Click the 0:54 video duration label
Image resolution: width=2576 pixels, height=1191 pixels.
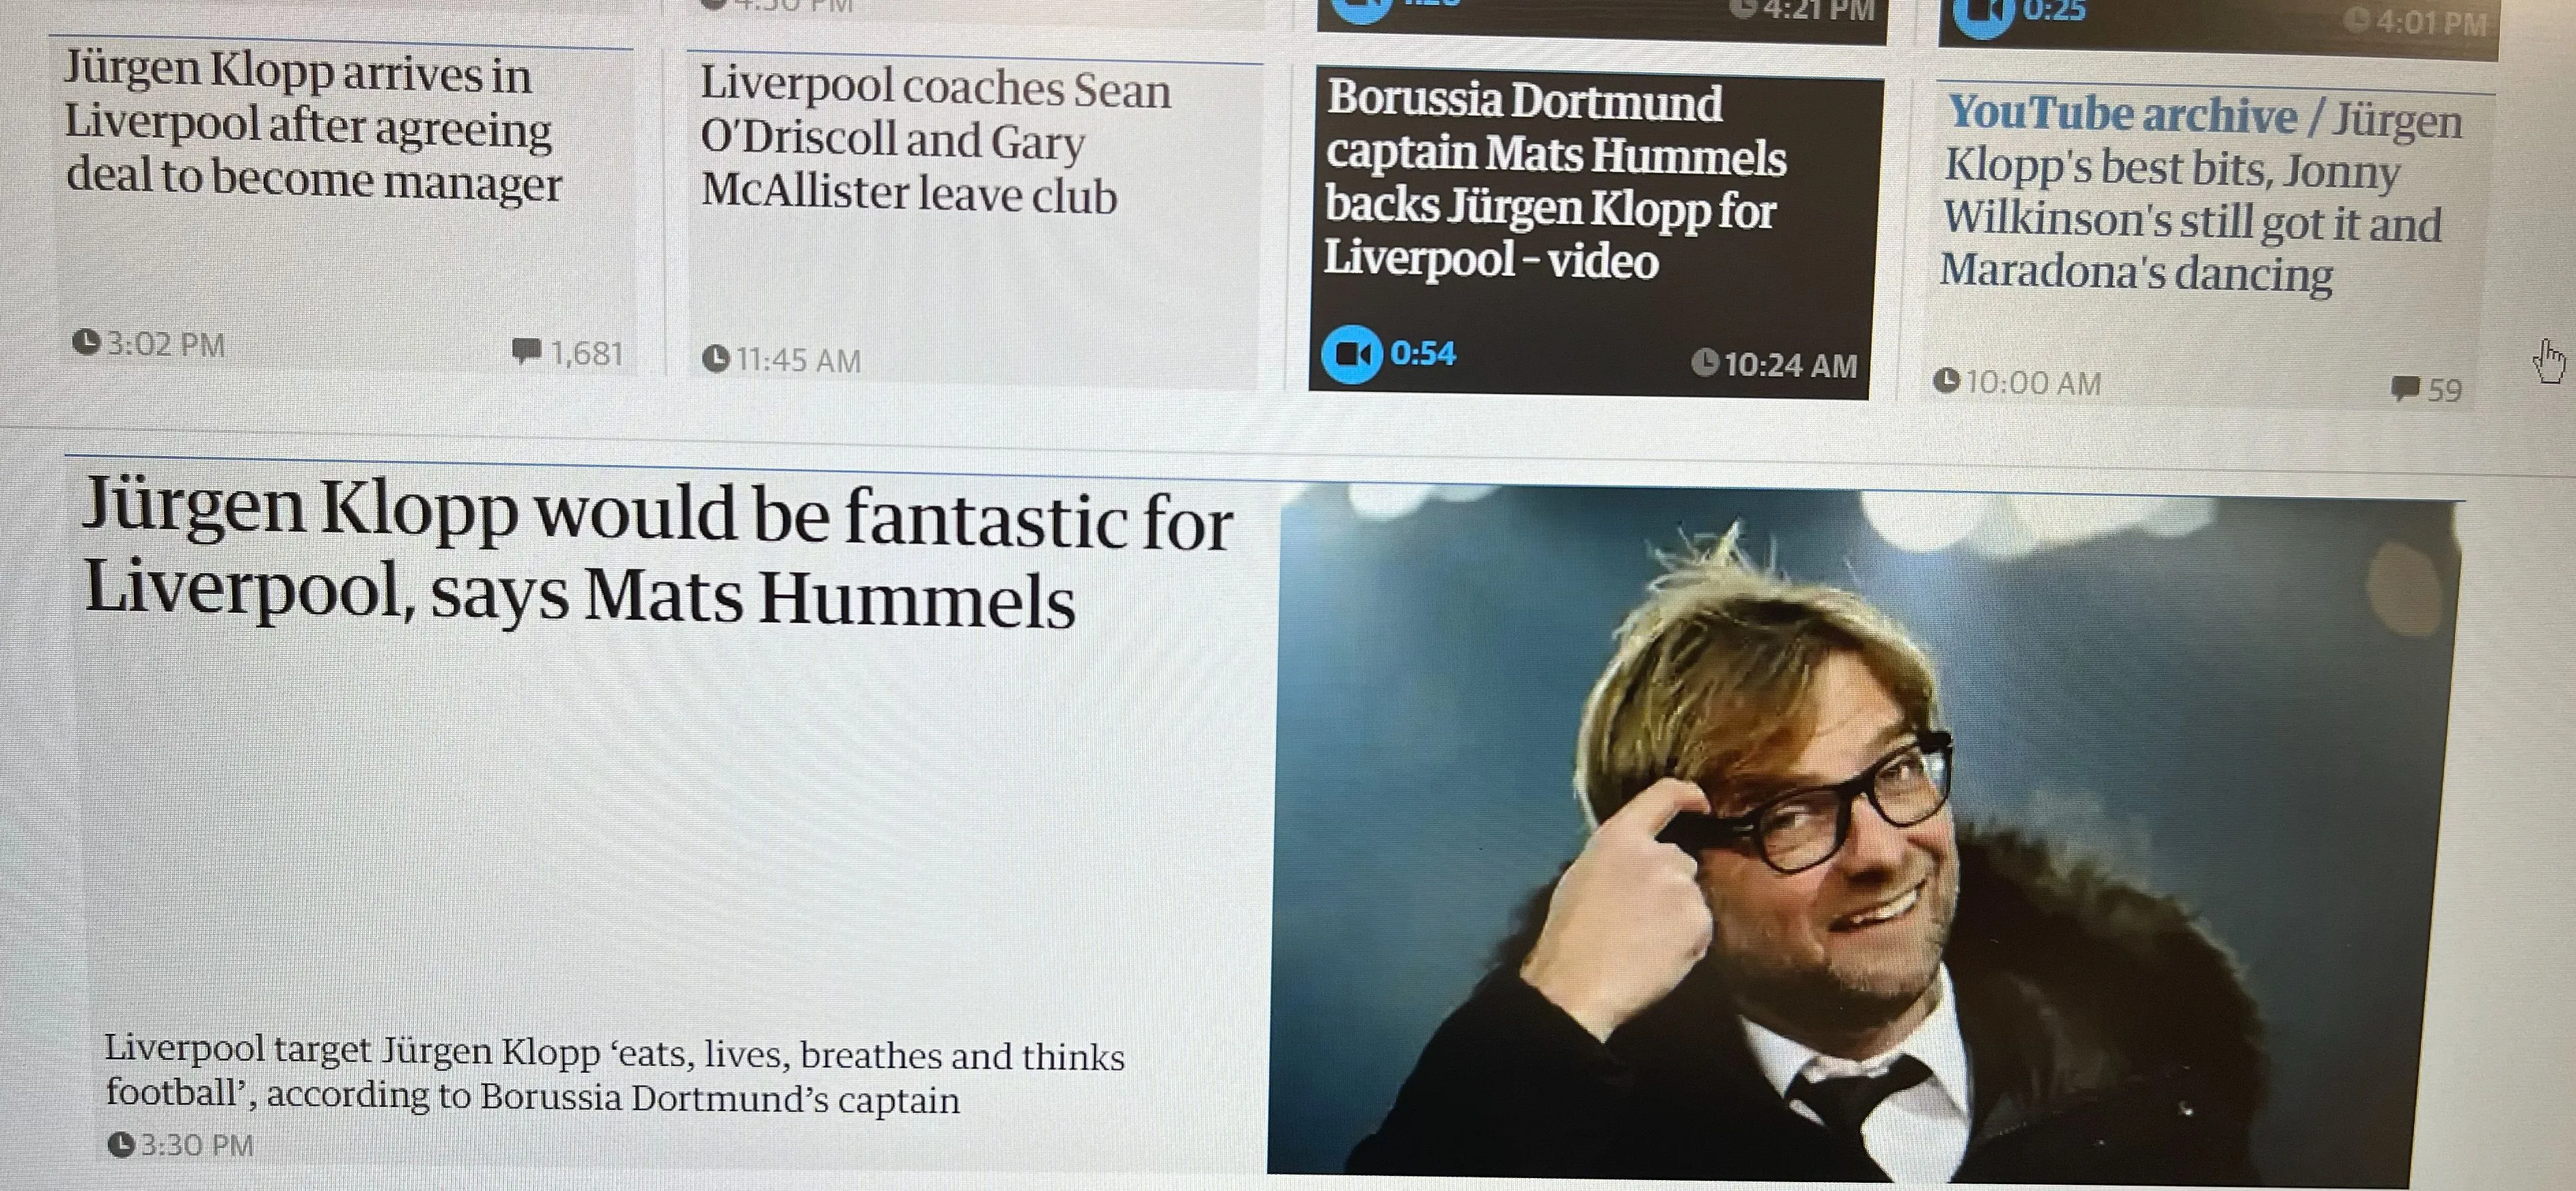coord(1423,353)
